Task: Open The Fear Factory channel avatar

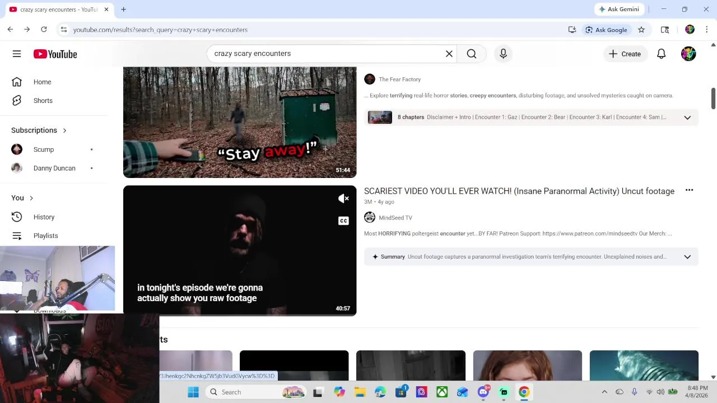Action: 370,79
